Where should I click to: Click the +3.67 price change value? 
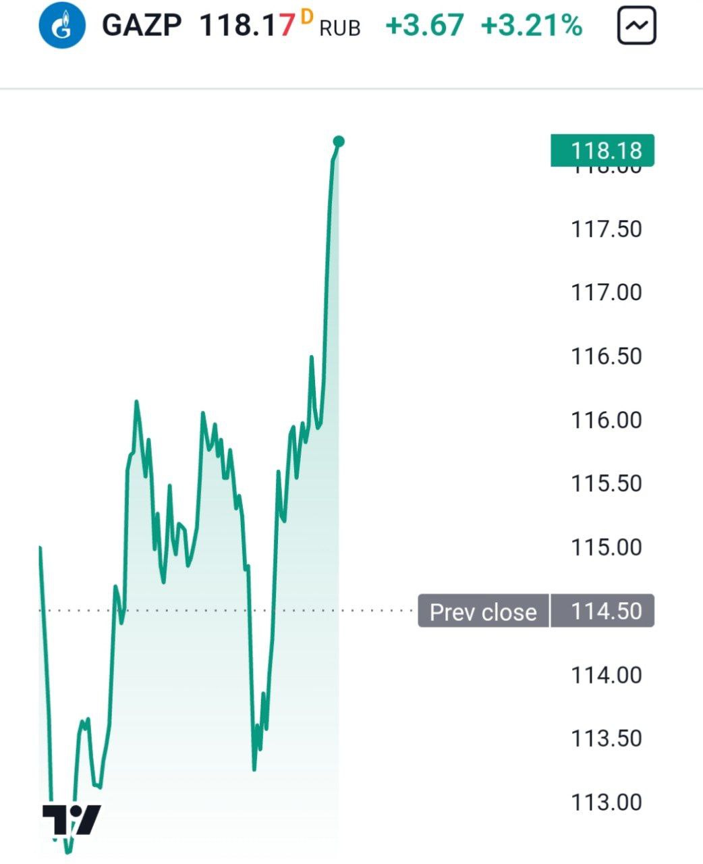(x=424, y=27)
